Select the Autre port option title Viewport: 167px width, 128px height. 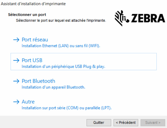pos(28,102)
